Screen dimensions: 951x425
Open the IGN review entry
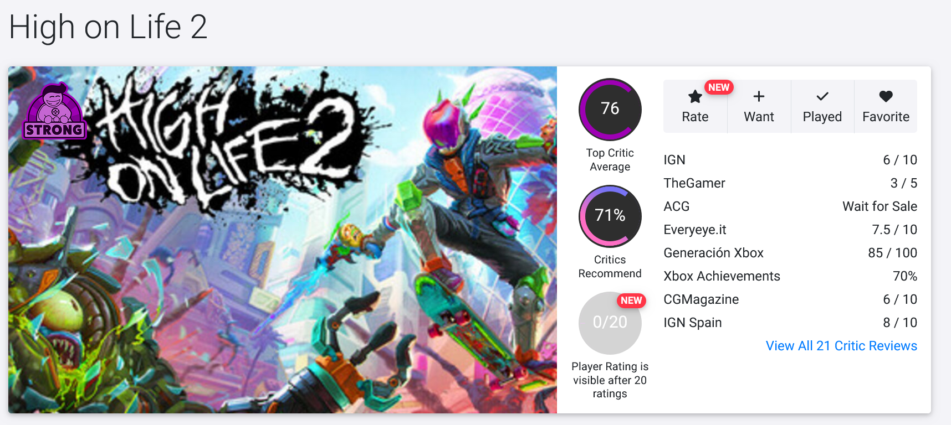674,160
